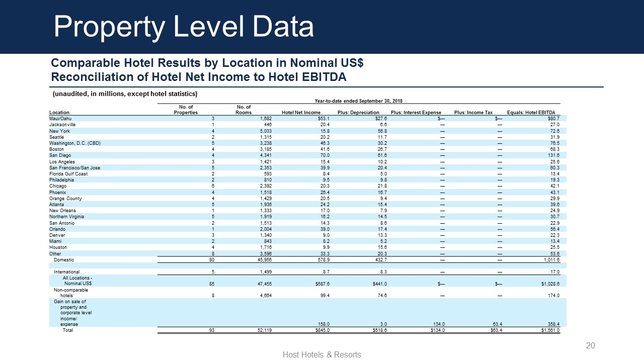Select the 'Florida Gulf Coast' row label
The width and height of the screenshot is (644, 362).
(68, 173)
